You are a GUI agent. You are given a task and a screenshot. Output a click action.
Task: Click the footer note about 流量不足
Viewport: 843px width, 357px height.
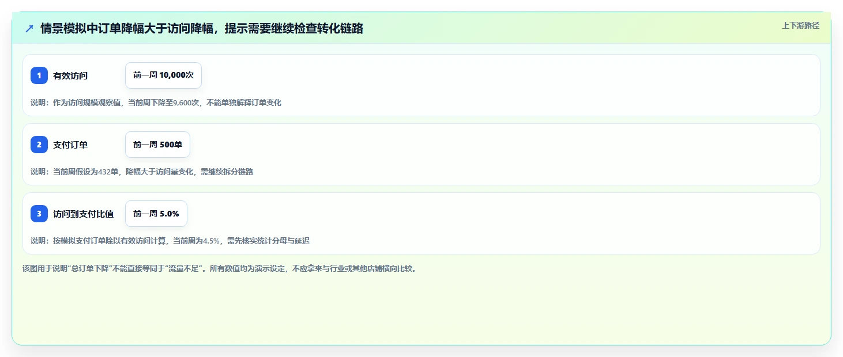[x=219, y=268]
